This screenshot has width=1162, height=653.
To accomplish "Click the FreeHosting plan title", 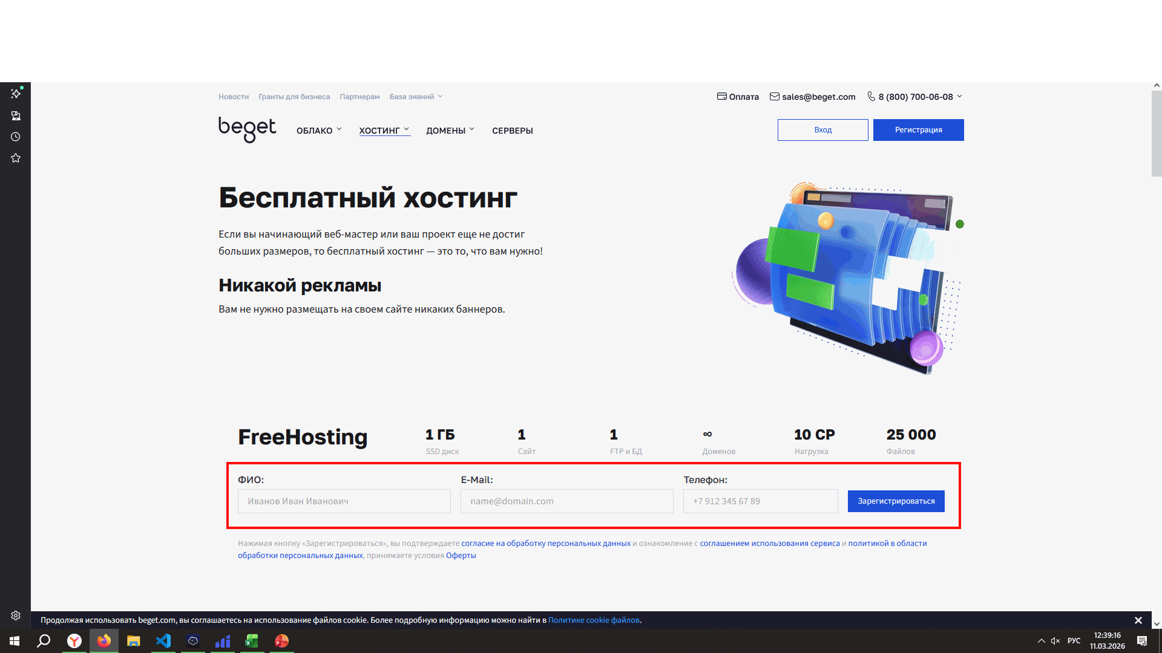I will (x=303, y=437).
